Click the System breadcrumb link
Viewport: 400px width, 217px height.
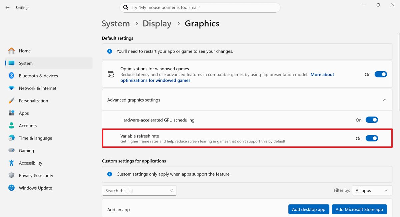tap(115, 23)
